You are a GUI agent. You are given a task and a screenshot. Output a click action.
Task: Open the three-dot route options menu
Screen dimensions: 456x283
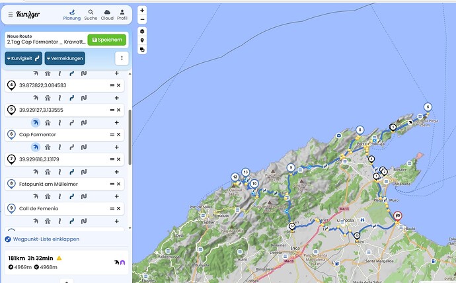121,58
